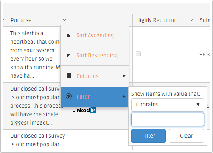Screen dimensions: 213x153
Task: Click the Columns grid icon
Action: (69, 75)
